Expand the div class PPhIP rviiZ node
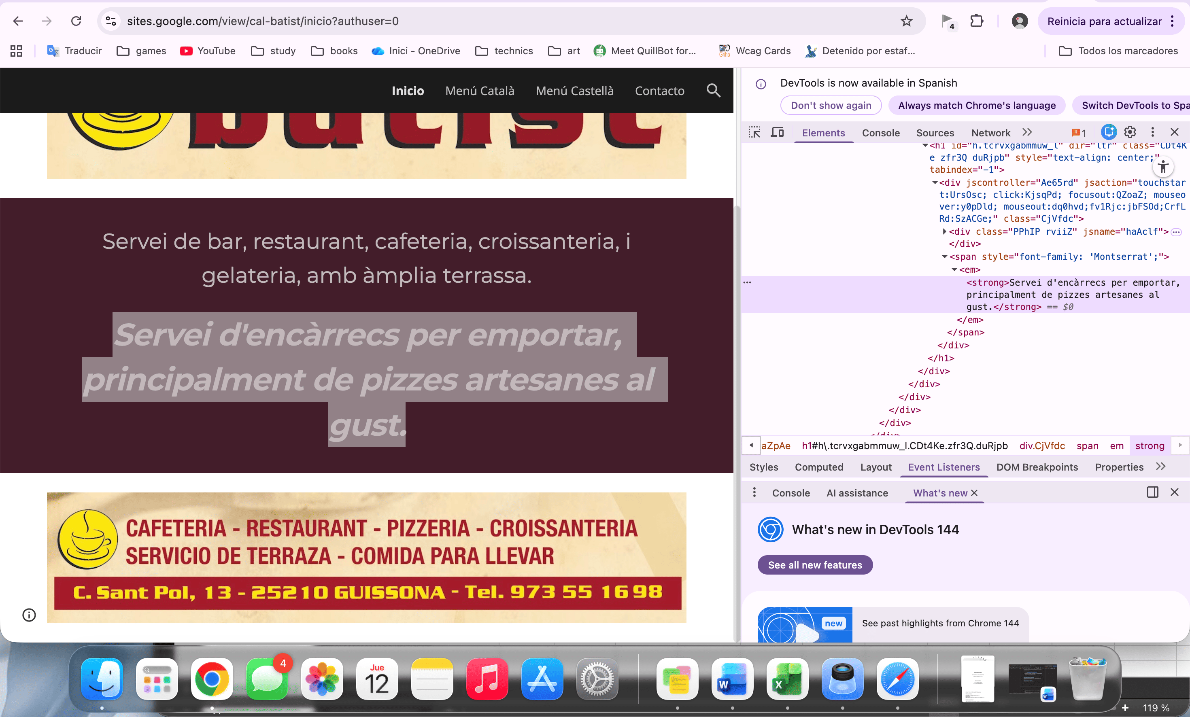1190x717 pixels. 945,232
